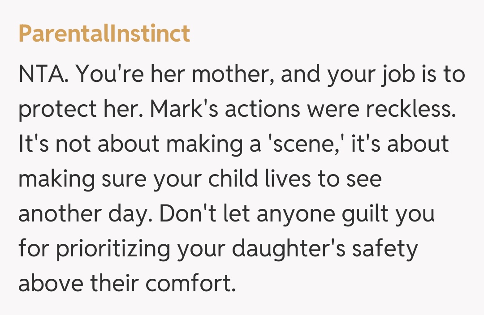This screenshot has height=315, width=484.
Task: Click the word "prioritizing" in the comment
Action: tap(112, 248)
